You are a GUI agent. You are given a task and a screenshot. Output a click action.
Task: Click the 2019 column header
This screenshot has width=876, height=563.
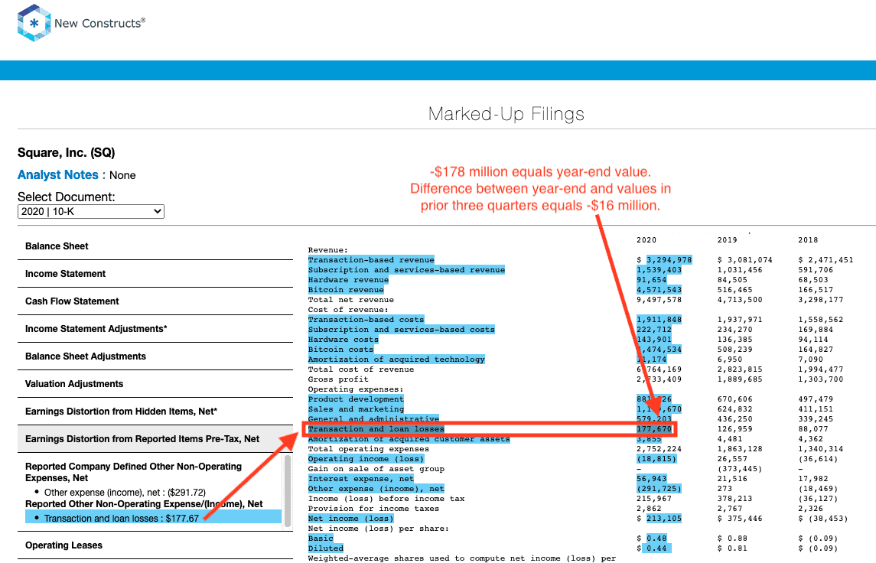click(728, 240)
